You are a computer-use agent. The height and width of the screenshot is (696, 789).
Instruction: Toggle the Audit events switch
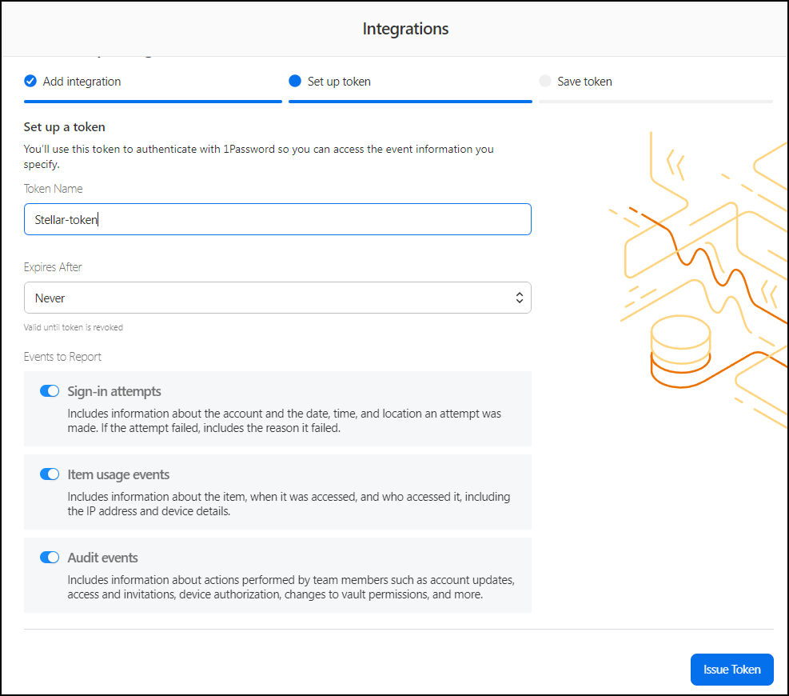50,558
